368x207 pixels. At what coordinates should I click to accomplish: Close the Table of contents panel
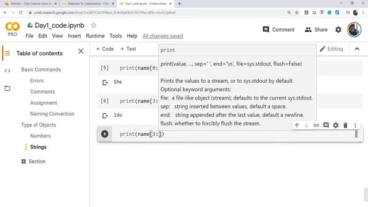80,51
